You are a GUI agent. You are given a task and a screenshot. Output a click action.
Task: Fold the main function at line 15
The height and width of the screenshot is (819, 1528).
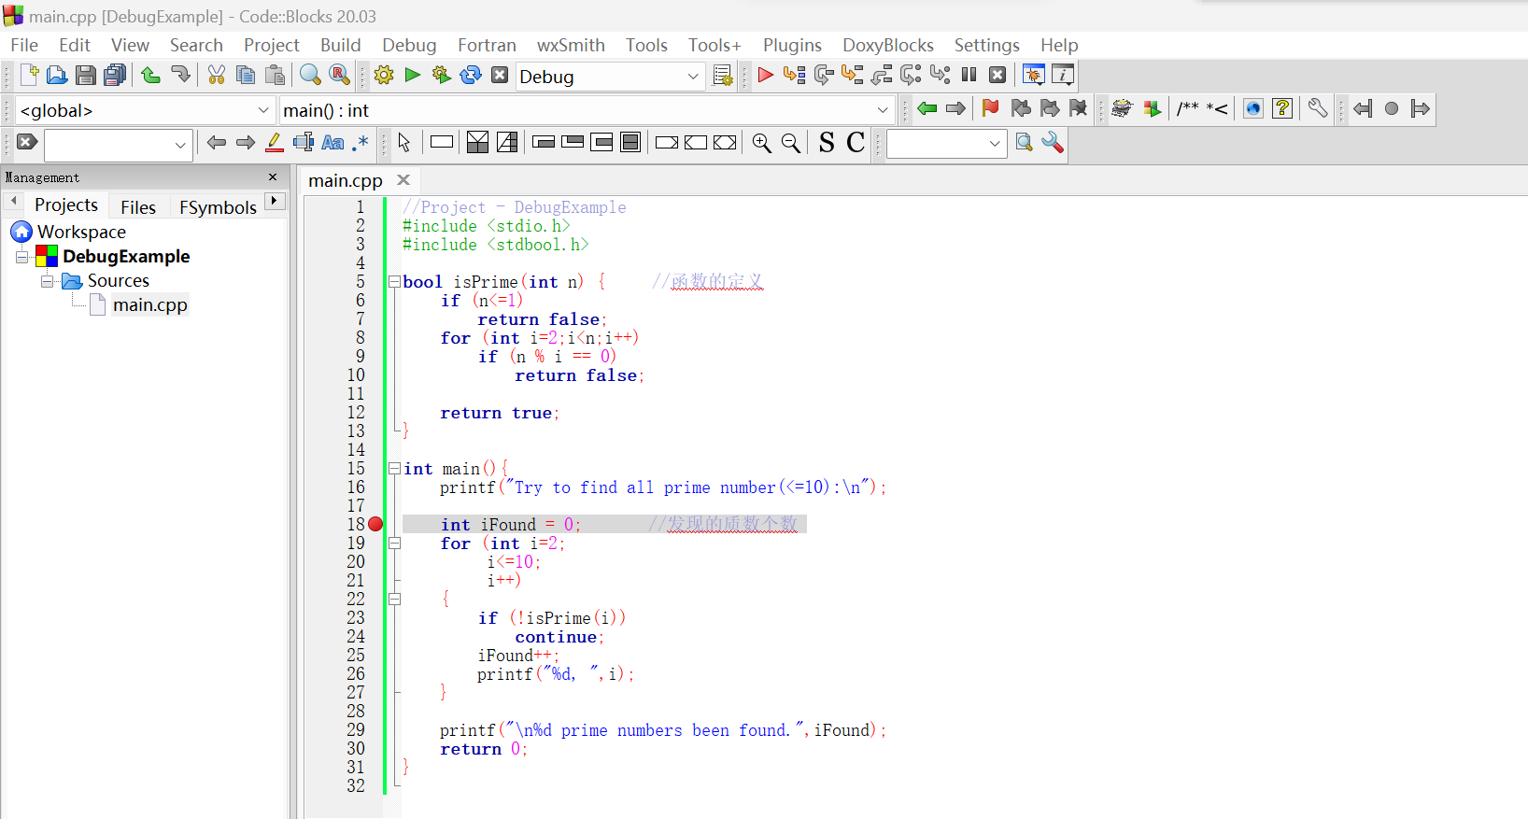395,468
